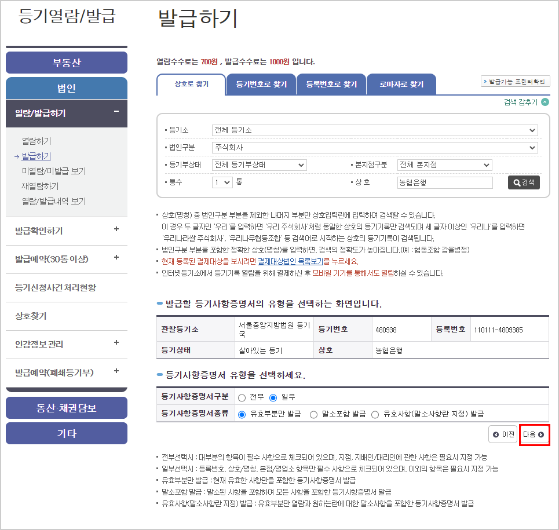Screen dimensions: 559x530
Task: Select 말소포함 발급 option
Action: point(314,412)
